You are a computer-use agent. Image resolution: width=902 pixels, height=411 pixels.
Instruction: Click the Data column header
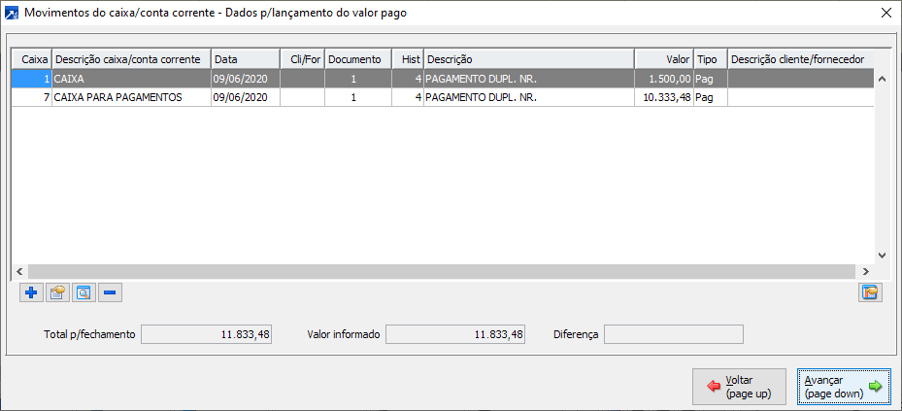pos(246,59)
